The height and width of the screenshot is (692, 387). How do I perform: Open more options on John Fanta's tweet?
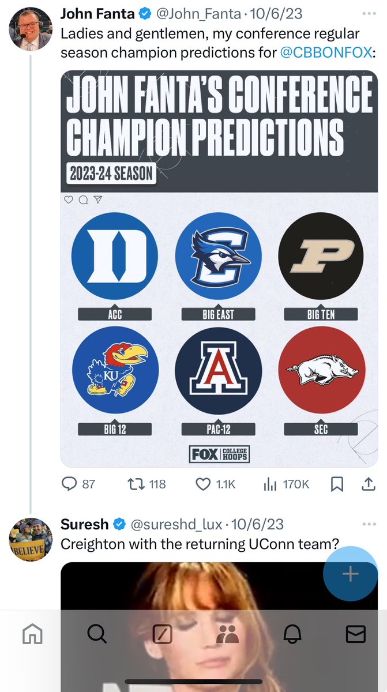tap(369, 13)
